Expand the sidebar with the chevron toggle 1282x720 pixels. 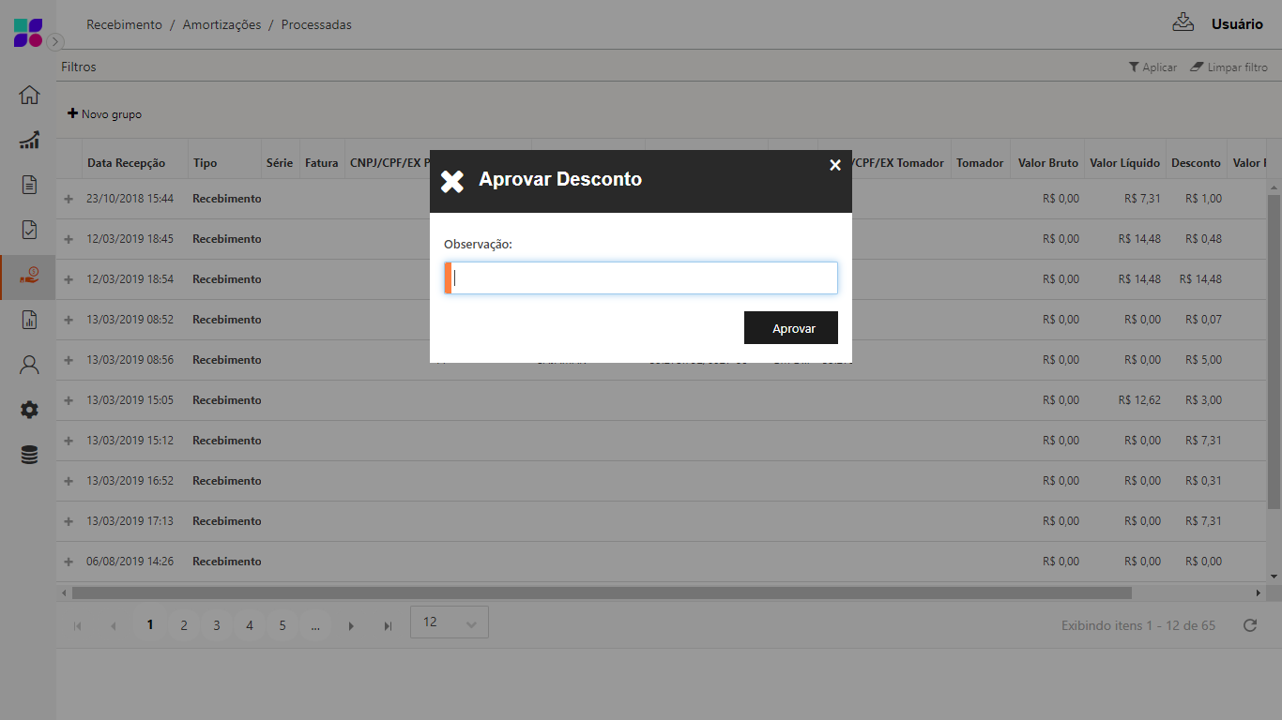pos(55,41)
